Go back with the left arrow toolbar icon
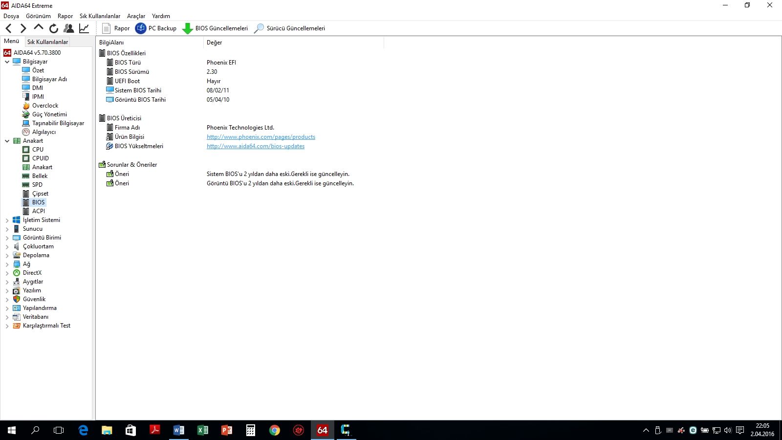Image resolution: width=782 pixels, height=440 pixels. tap(9, 28)
